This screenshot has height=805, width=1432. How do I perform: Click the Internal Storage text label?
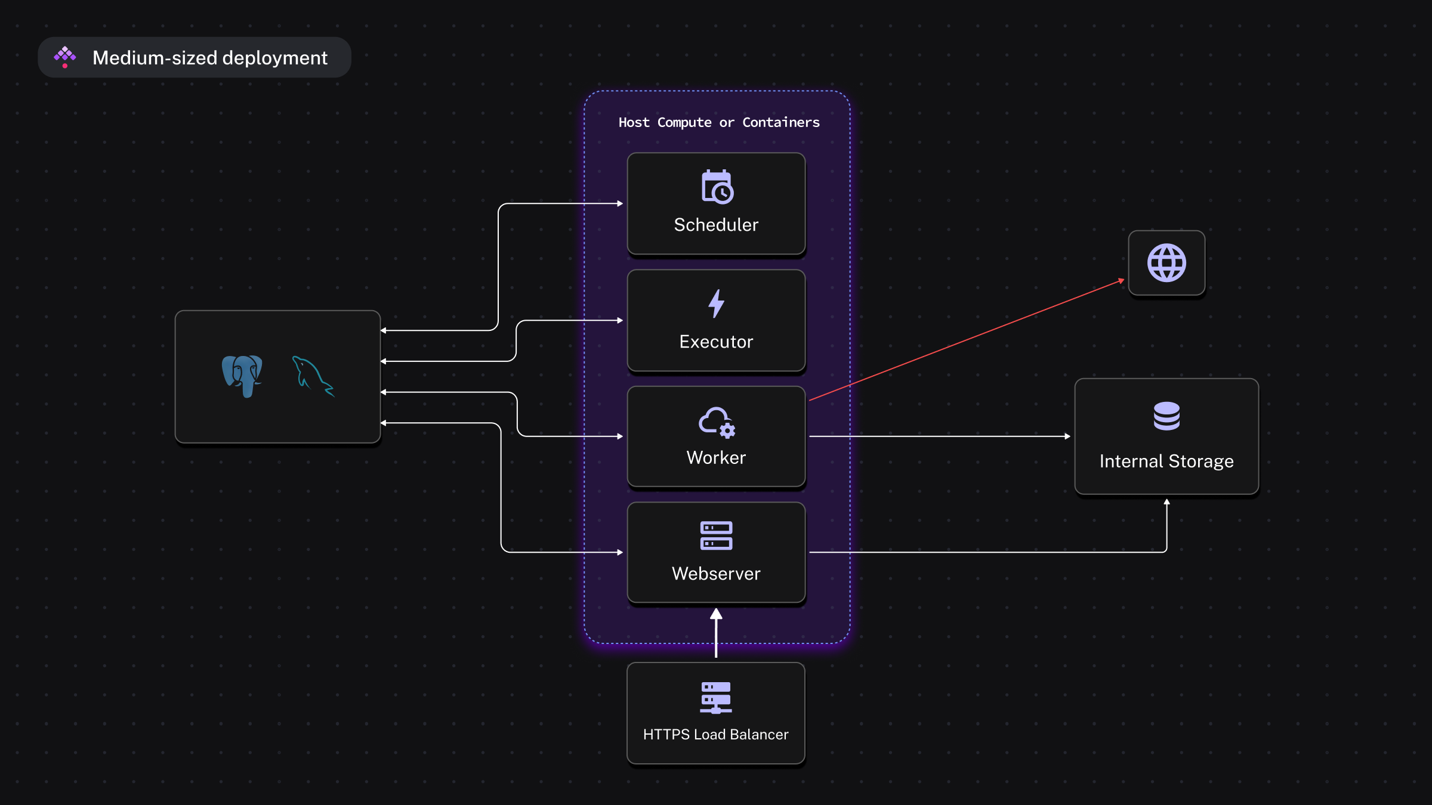[x=1166, y=461]
